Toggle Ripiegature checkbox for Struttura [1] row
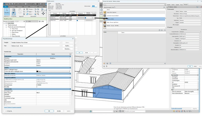The image size is (202, 116). (77, 18)
